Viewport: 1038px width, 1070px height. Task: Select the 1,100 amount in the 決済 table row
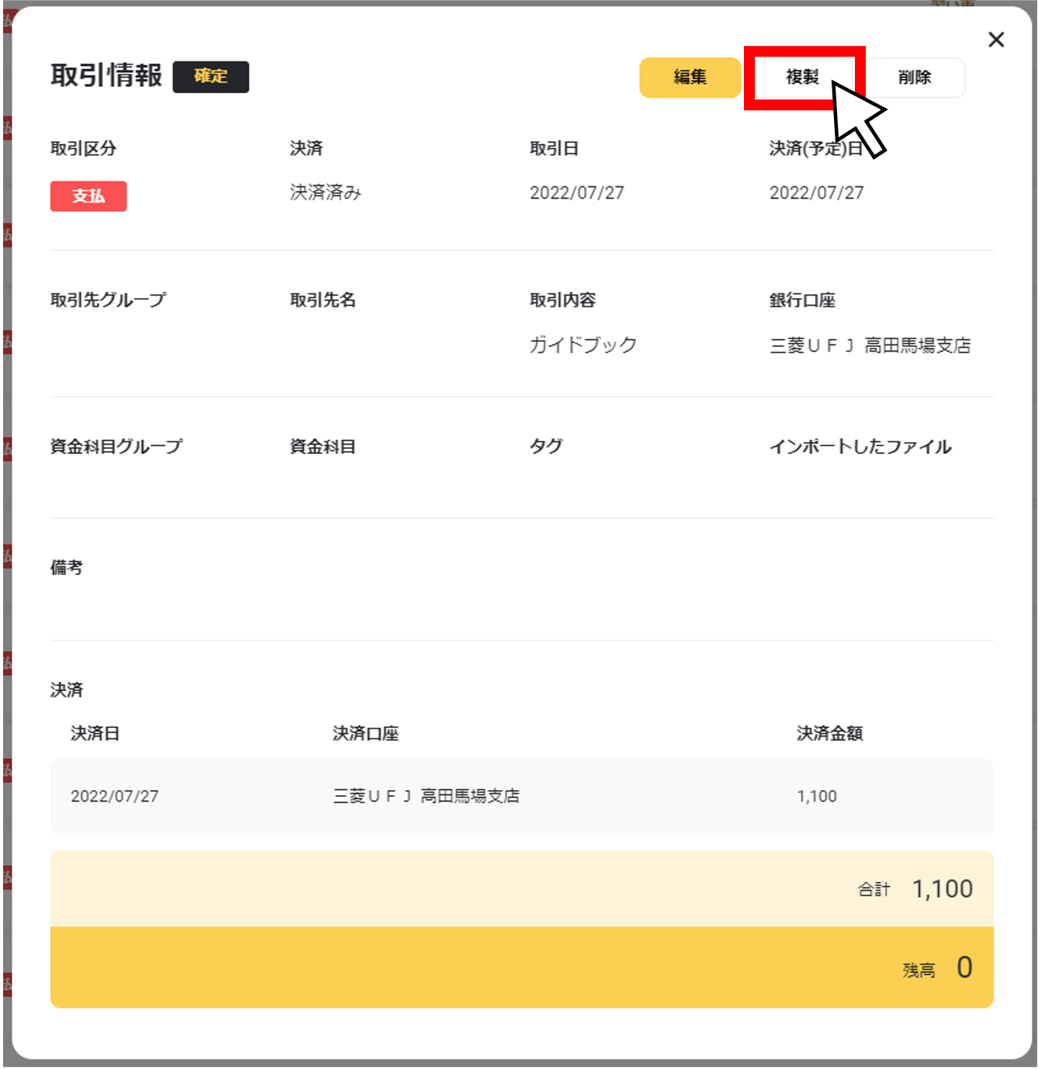[x=817, y=796]
